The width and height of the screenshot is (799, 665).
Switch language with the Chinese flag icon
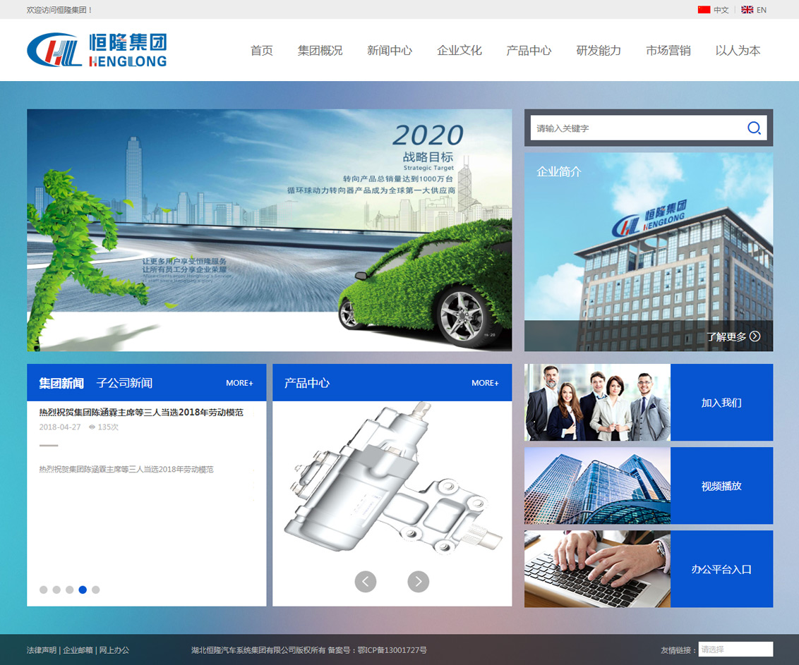(x=704, y=10)
